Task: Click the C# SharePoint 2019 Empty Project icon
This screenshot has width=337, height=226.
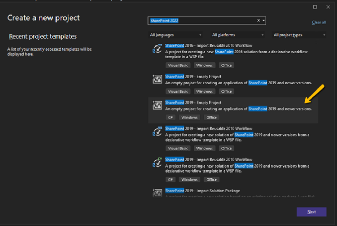Action: pos(157,105)
